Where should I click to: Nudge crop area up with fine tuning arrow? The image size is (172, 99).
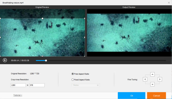(x=152, y=74)
